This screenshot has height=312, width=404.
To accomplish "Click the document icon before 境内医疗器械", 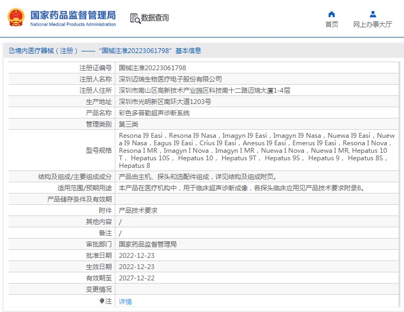I will 12,51.
